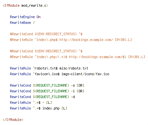Select the On value after RewriteEngine
This screenshot has width=148, height=125.
click(x=38, y=17)
